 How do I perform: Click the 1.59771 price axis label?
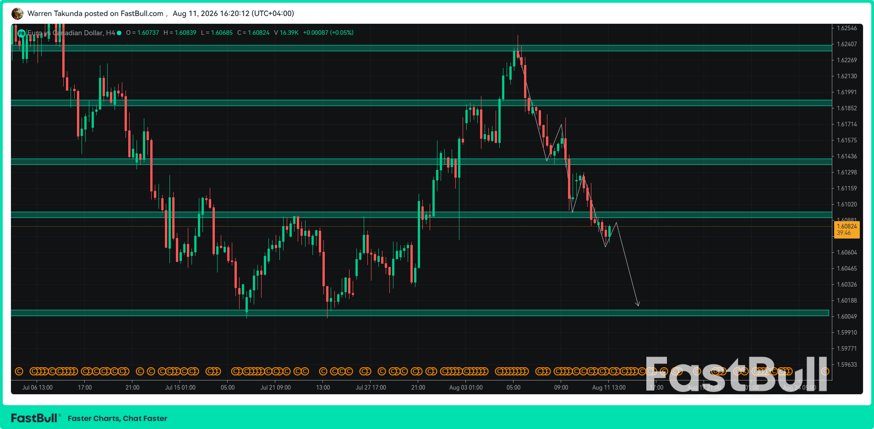click(847, 349)
